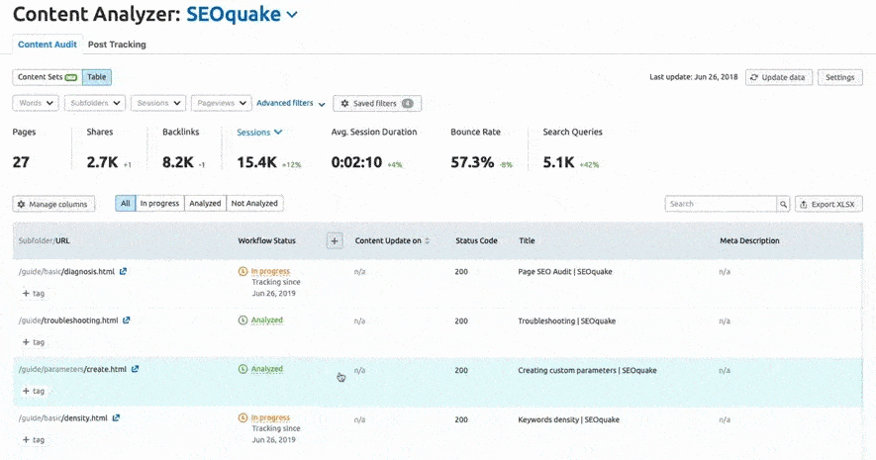Click clock icon for create.html status

pos(243,369)
